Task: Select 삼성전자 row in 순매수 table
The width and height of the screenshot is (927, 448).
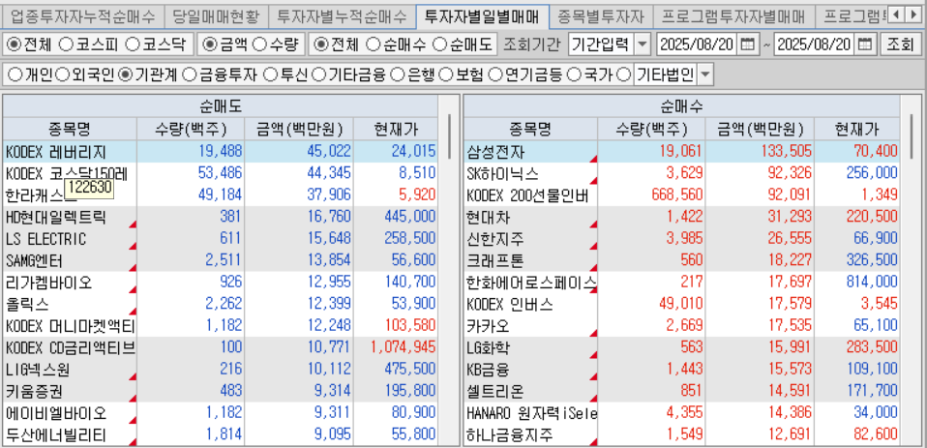Action: pyautogui.click(x=682, y=151)
